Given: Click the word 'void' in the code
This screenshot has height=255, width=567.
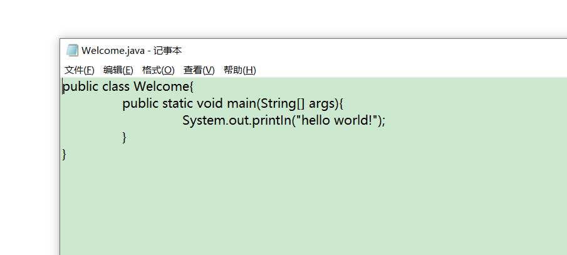Looking at the screenshot, I should (210, 103).
